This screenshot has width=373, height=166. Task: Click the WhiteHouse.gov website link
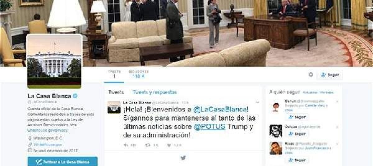tap(48, 145)
